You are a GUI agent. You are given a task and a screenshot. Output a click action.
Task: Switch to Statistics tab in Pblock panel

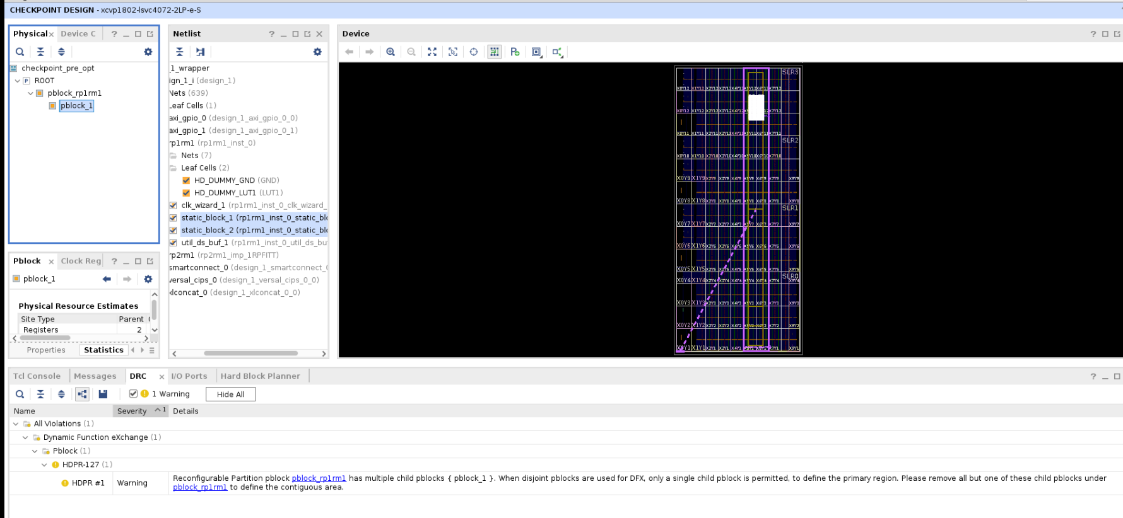103,350
